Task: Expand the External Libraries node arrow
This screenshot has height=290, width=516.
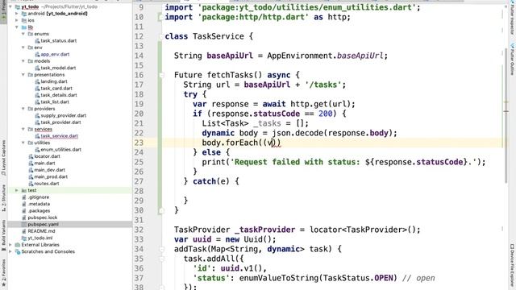Action: coord(10,245)
